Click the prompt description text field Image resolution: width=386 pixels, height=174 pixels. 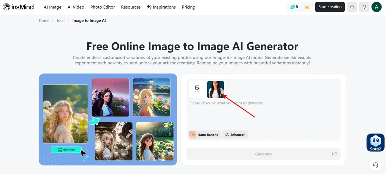pyautogui.click(x=263, y=114)
